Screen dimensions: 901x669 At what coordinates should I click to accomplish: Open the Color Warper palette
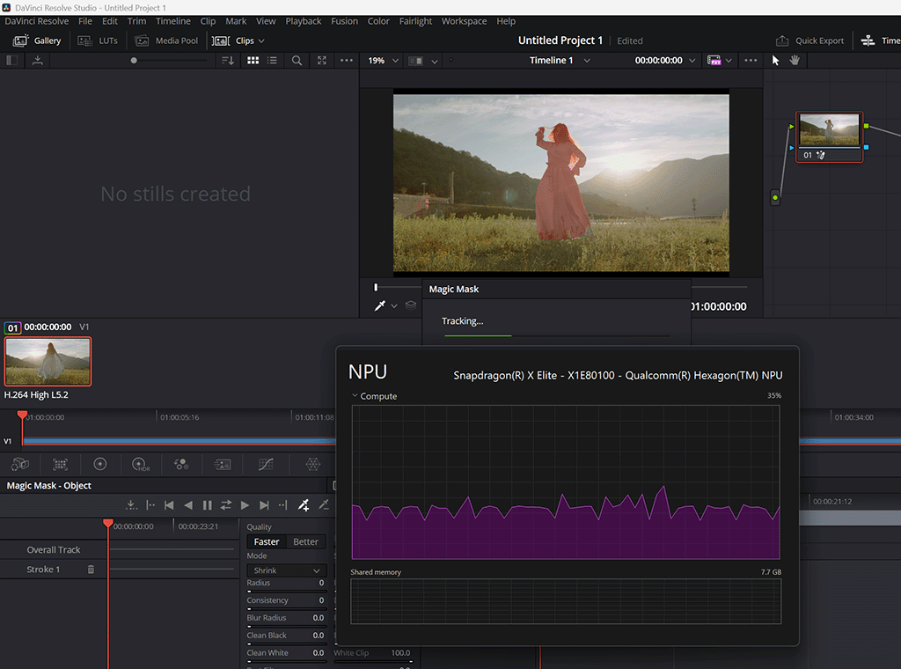312,464
